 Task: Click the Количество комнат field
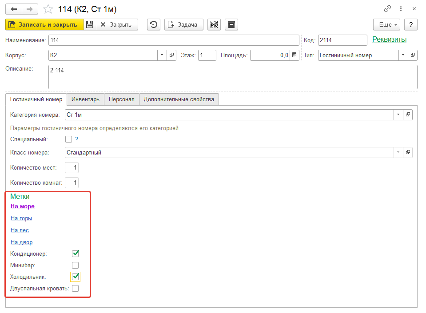tap(72, 182)
